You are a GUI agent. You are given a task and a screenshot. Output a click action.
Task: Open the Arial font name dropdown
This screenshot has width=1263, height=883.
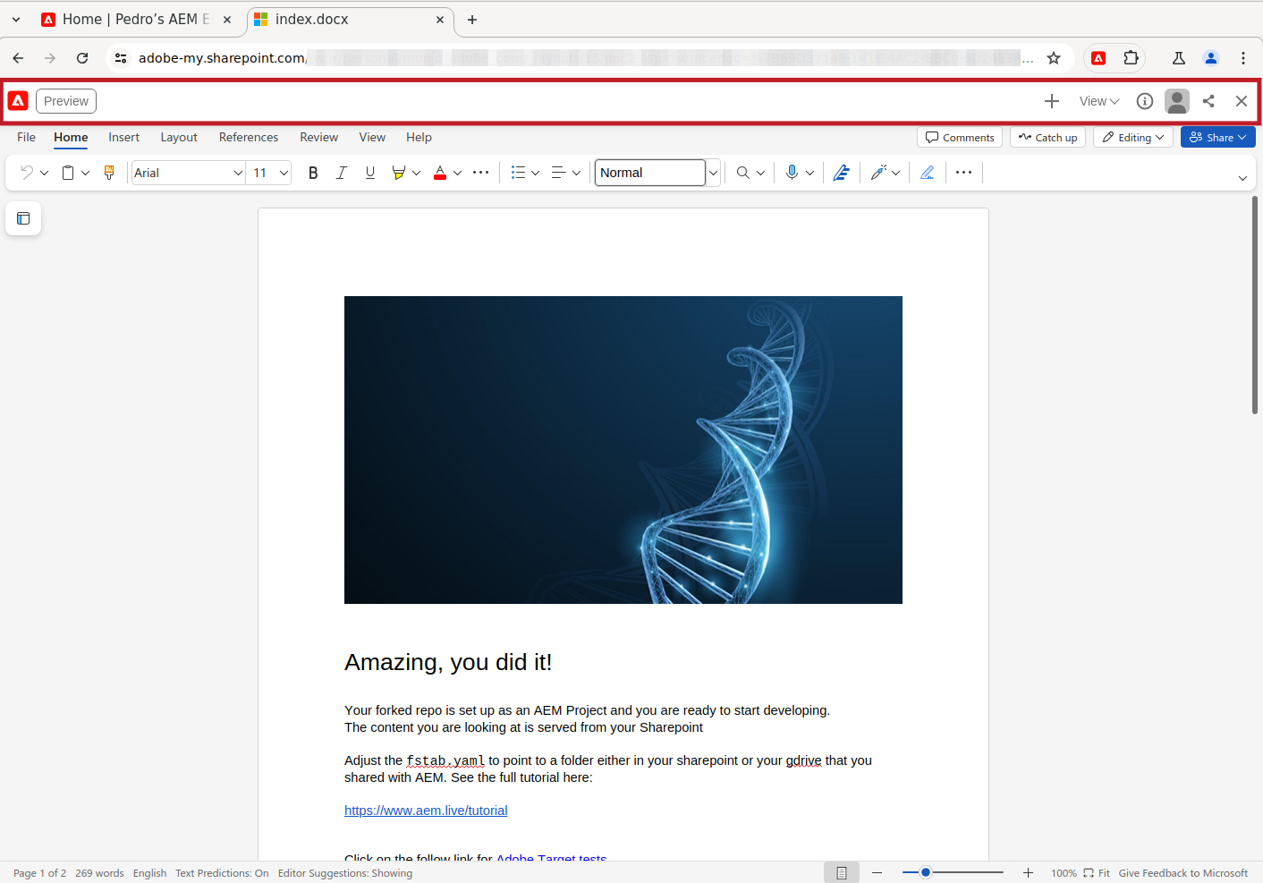(238, 173)
